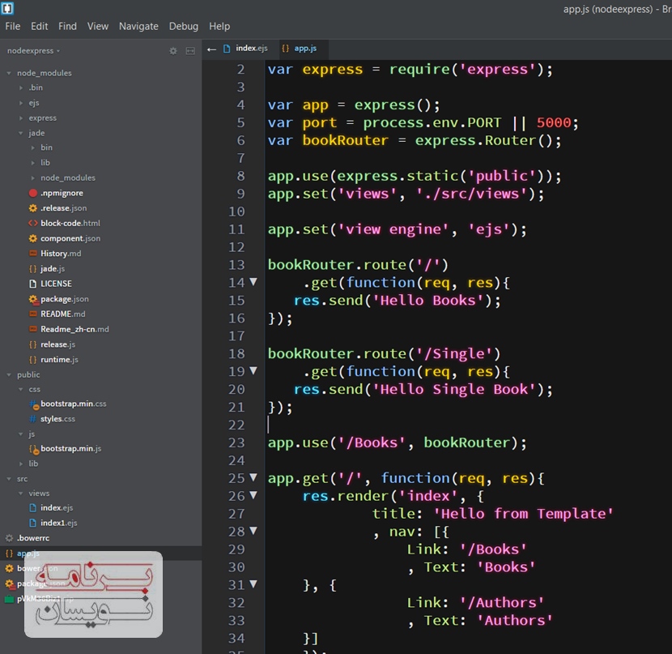Image resolution: width=672 pixels, height=654 pixels.
Task: Collapse the src folder
Action: (9, 479)
